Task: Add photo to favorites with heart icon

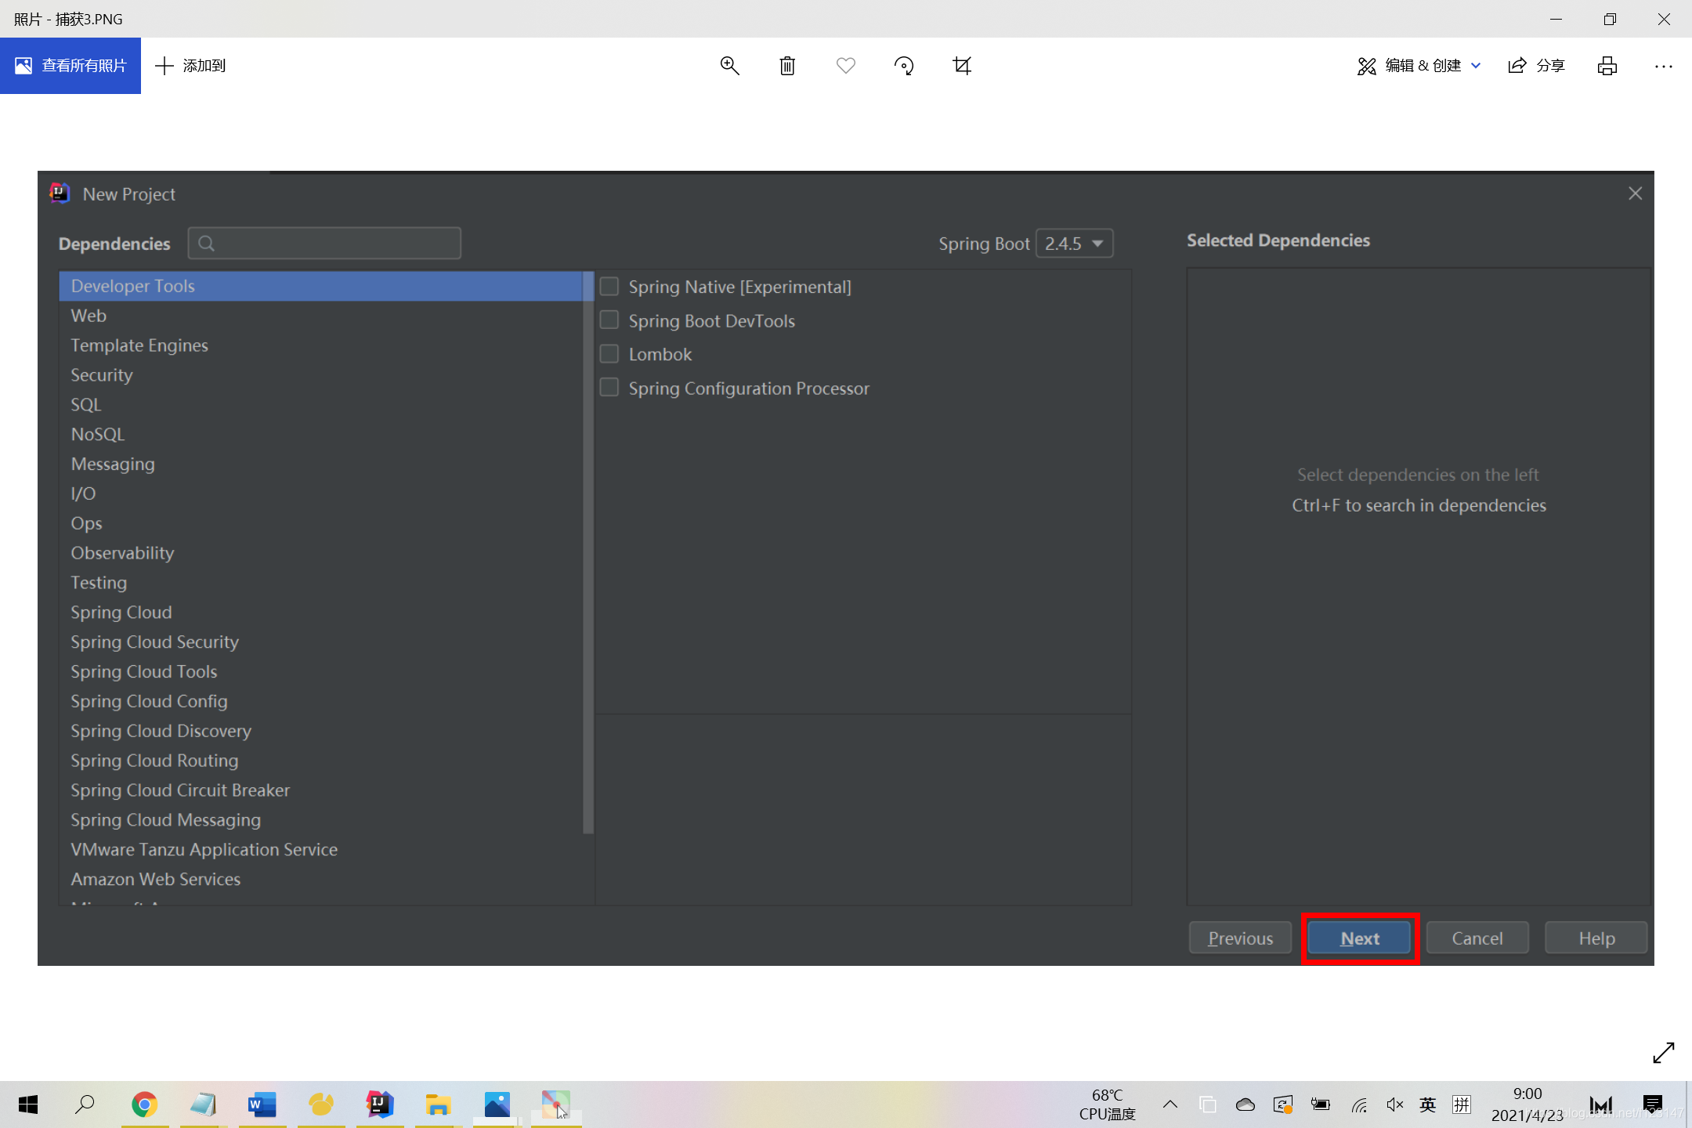Action: 846,66
